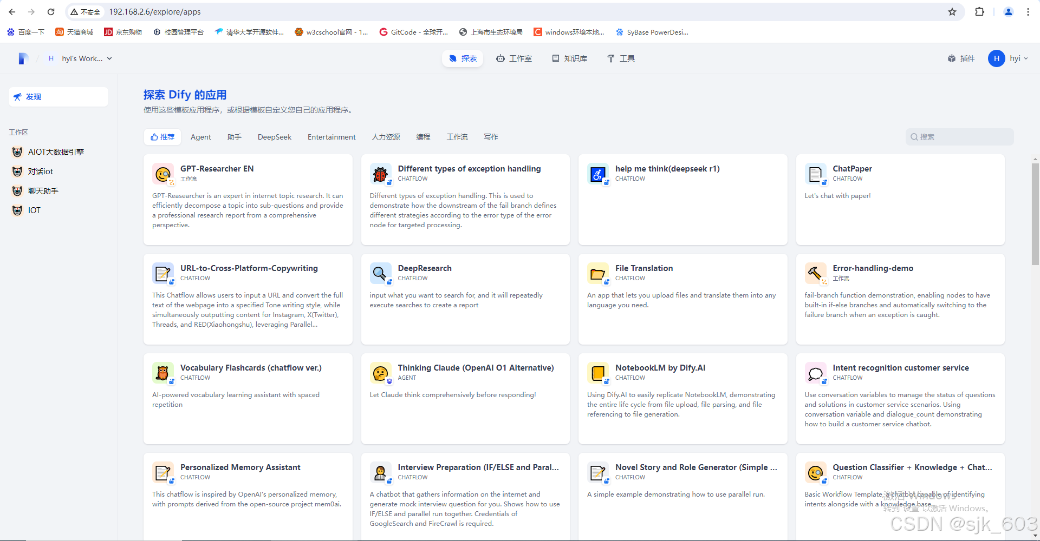Open the 工具 tab
The height and width of the screenshot is (541, 1040).
[x=621, y=58]
